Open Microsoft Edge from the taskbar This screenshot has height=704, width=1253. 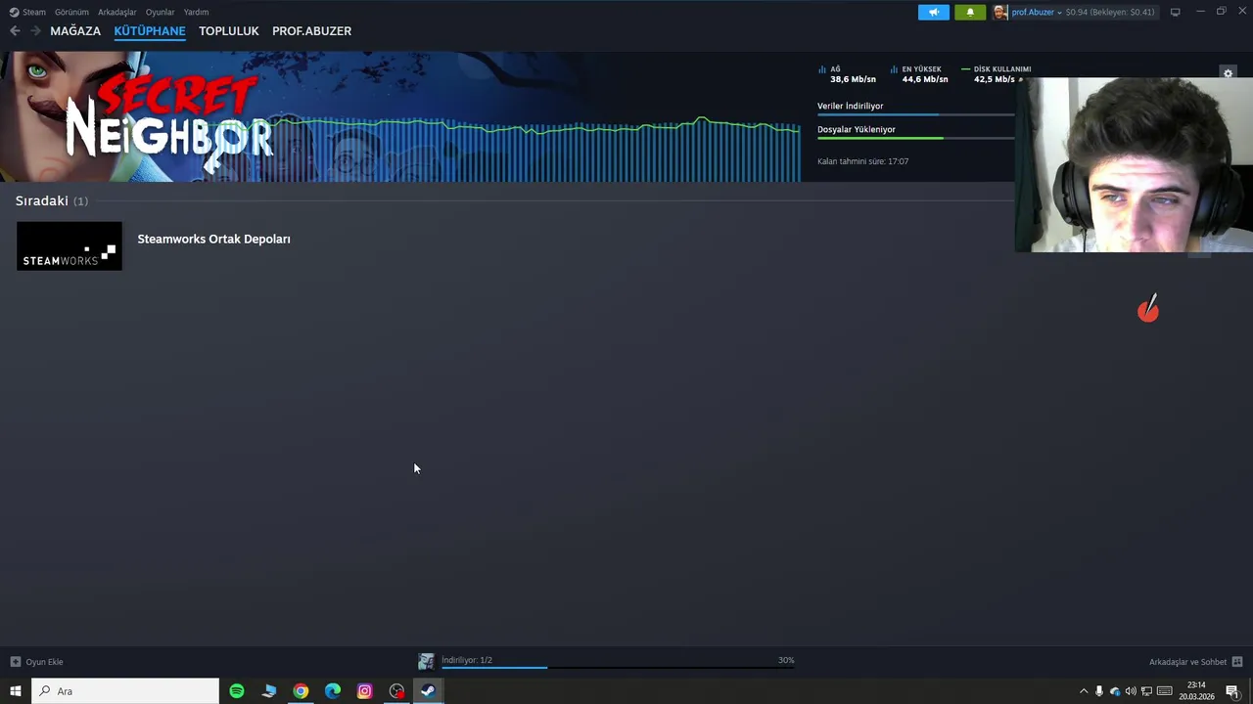pyautogui.click(x=333, y=691)
